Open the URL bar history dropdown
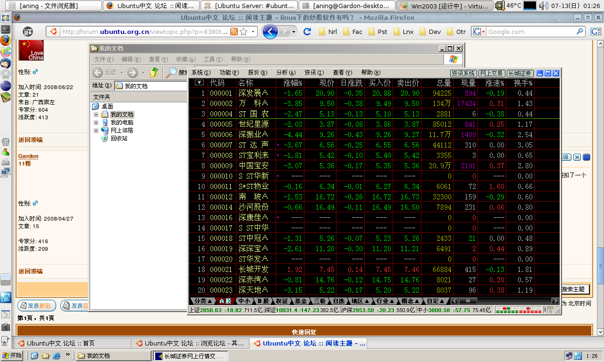 pos(254,32)
